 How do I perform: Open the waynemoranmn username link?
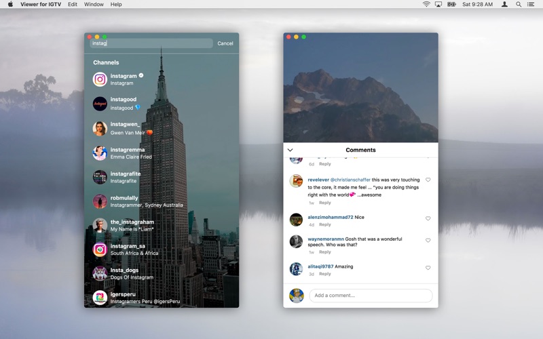coord(326,239)
